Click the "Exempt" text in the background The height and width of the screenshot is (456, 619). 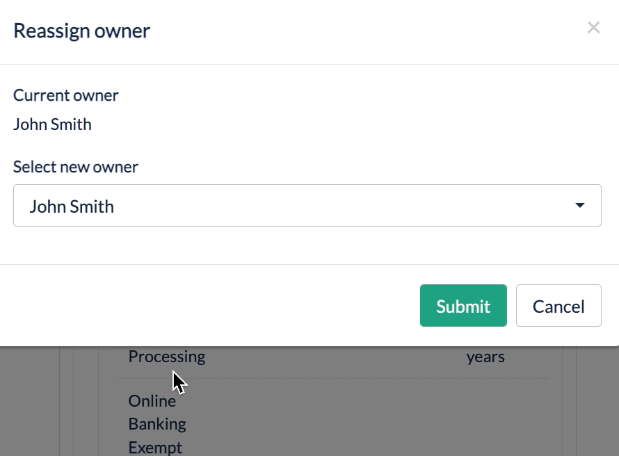[x=154, y=447]
